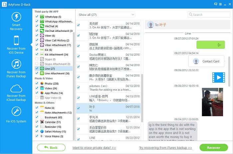Click the Safari History compass icon
Image resolution: width=233 pixels, height=154 pixels.
click(42, 131)
